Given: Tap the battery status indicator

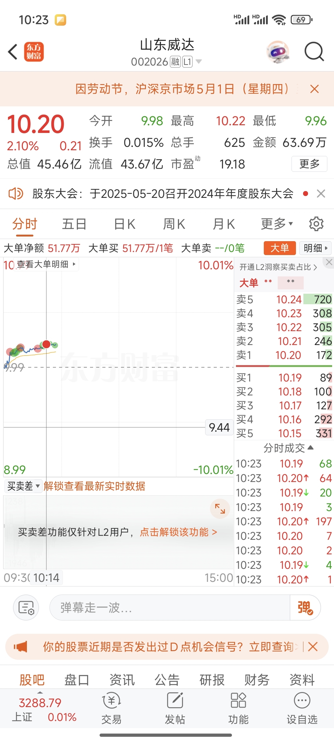Looking at the screenshot, I should point(302,20).
